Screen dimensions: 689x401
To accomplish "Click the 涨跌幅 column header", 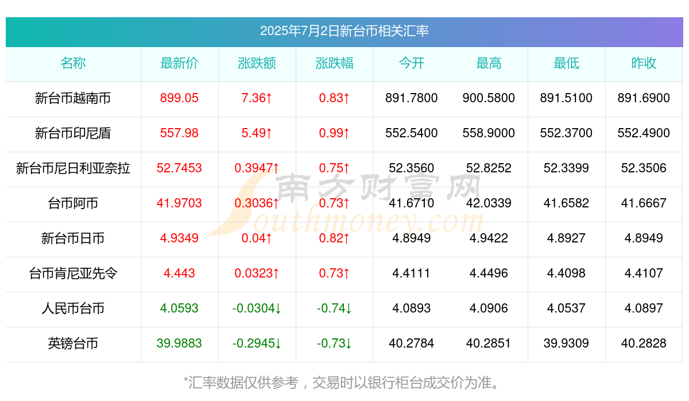I will (334, 63).
